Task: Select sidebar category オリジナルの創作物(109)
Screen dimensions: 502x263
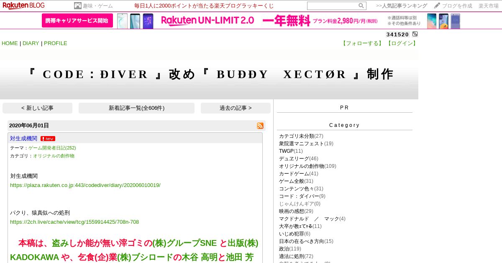Action: 307,166
